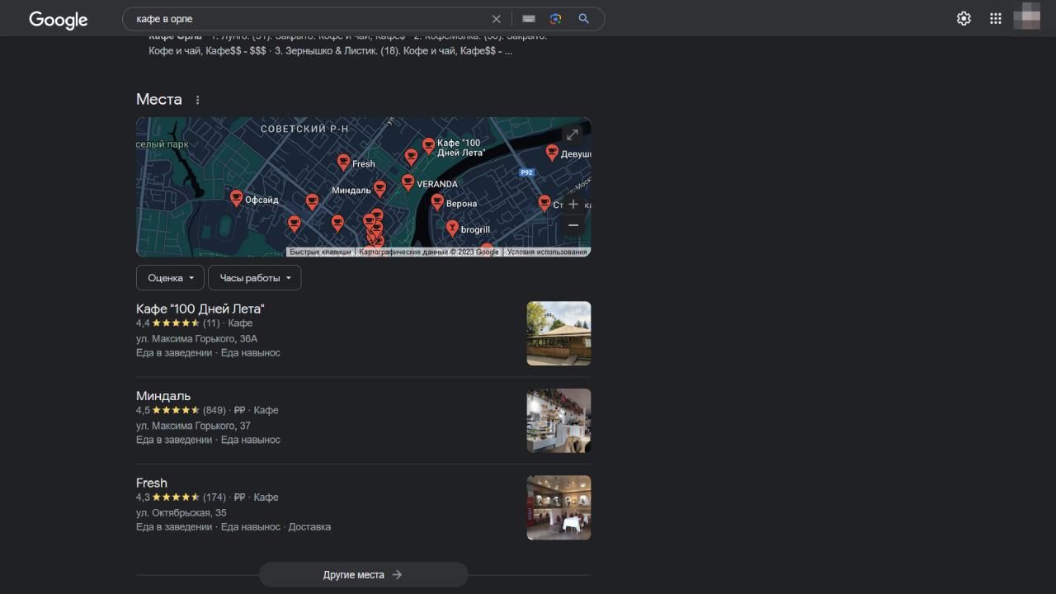The width and height of the screenshot is (1056, 594).
Task: Open Google settings gear
Action: 964,19
